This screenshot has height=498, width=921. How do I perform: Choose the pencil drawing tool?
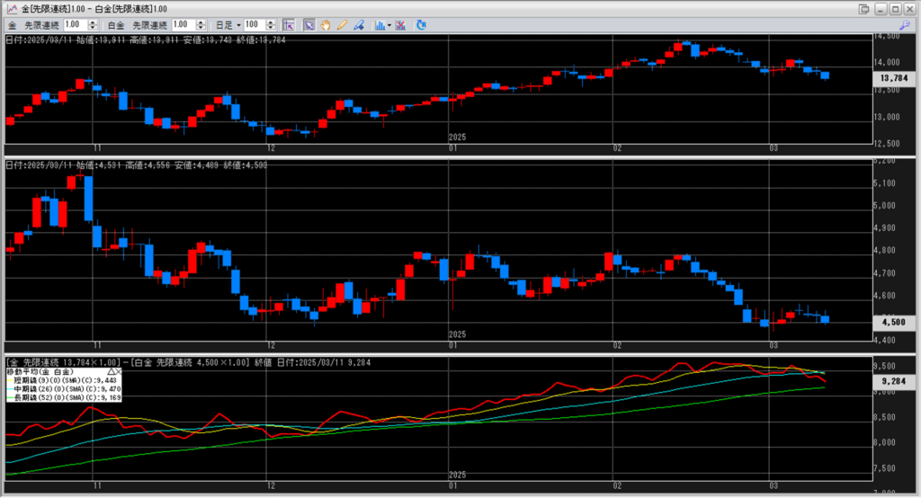[339, 24]
